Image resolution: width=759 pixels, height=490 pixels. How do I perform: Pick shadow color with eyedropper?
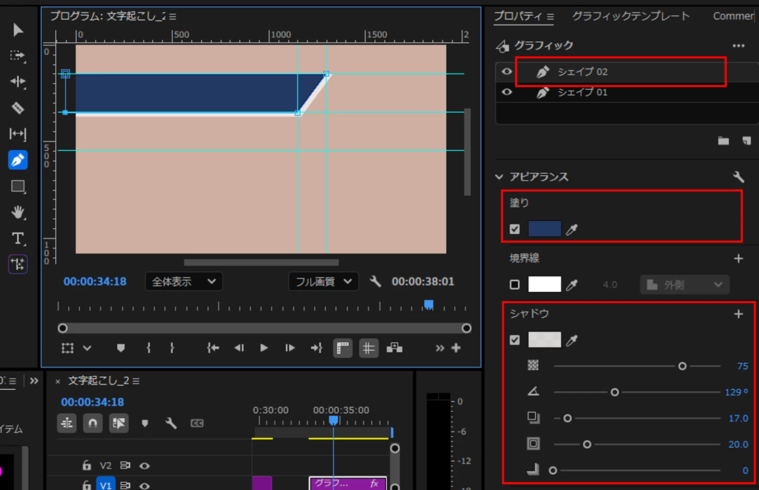pyautogui.click(x=572, y=340)
